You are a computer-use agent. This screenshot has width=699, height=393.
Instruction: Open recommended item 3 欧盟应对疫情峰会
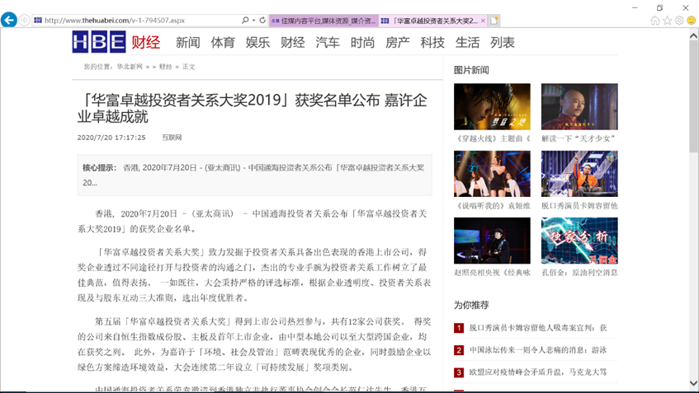(x=537, y=372)
